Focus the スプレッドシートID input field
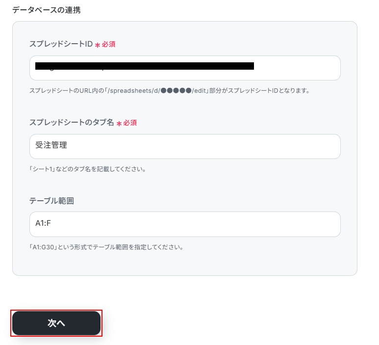 (294, 68)
